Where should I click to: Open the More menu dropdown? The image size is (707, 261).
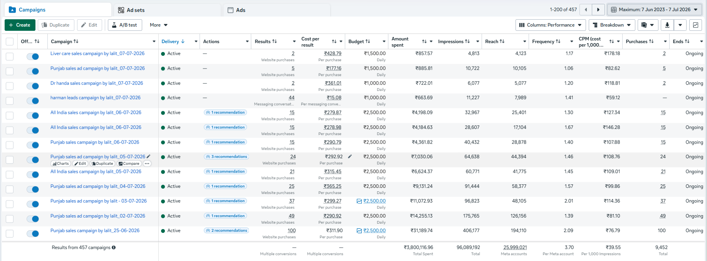tap(159, 25)
